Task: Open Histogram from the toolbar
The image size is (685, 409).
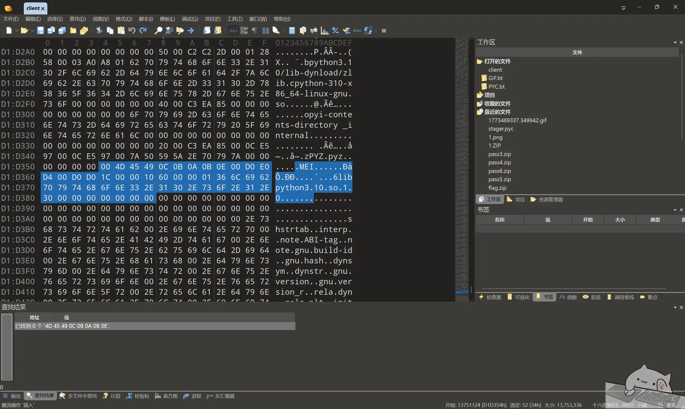Action: (325, 31)
